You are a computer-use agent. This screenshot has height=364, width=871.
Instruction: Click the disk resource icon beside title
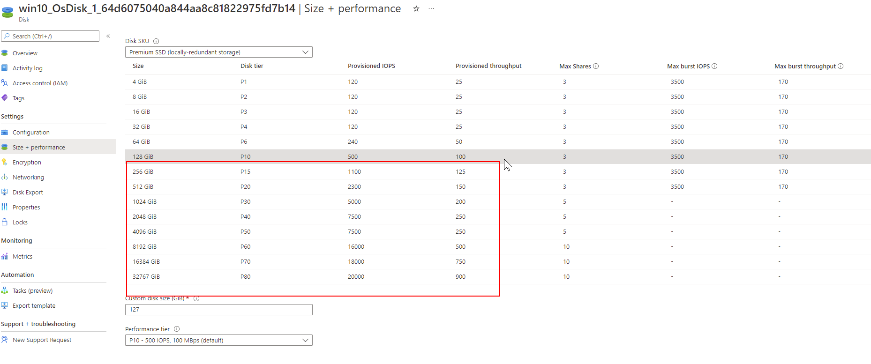click(x=8, y=12)
